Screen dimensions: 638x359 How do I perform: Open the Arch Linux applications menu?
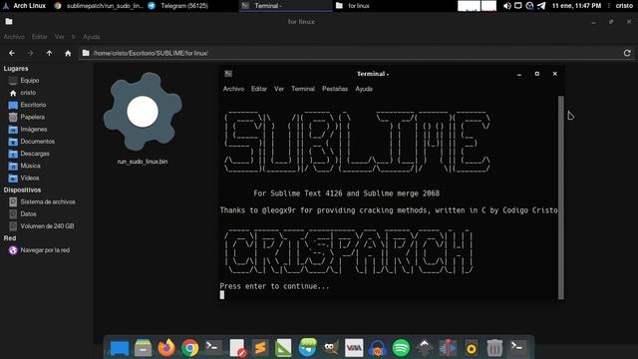(24, 6)
